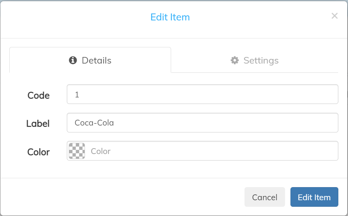Click the info icon on Details tab
The height and width of the screenshot is (216, 348).
pos(73,60)
